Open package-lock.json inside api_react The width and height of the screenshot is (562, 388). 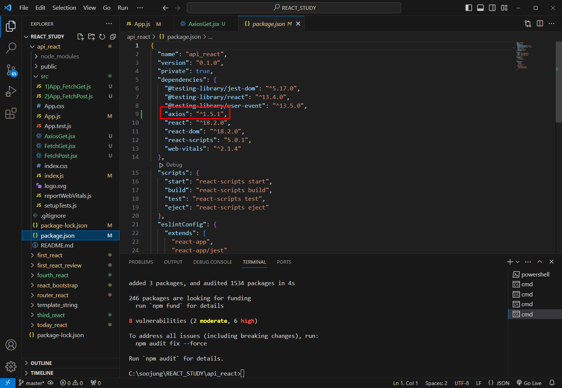71,226
